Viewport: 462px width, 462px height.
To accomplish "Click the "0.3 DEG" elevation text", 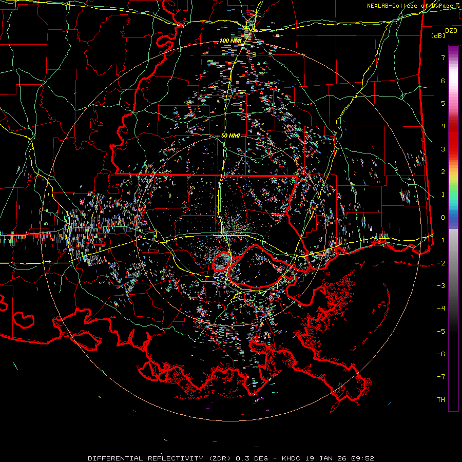I will [252, 458].
